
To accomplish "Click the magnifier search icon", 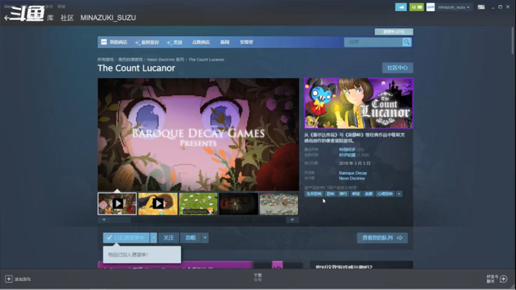I will point(407,42).
